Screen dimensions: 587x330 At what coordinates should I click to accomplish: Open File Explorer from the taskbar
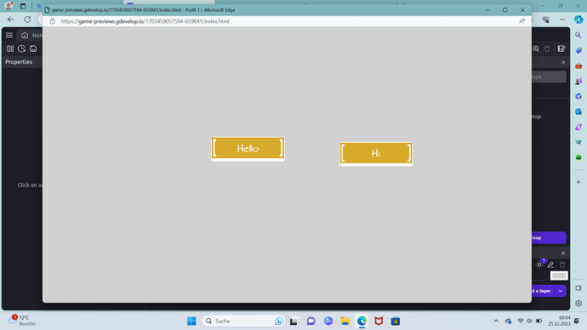pyautogui.click(x=345, y=321)
